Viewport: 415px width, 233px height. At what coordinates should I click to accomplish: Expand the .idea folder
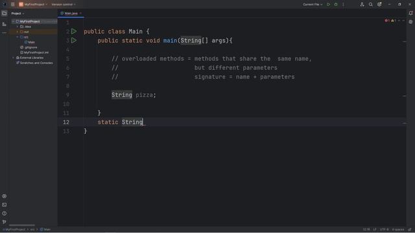click(x=18, y=27)
